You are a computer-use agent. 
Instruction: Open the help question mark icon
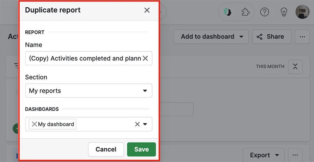(x=264, y=12)
